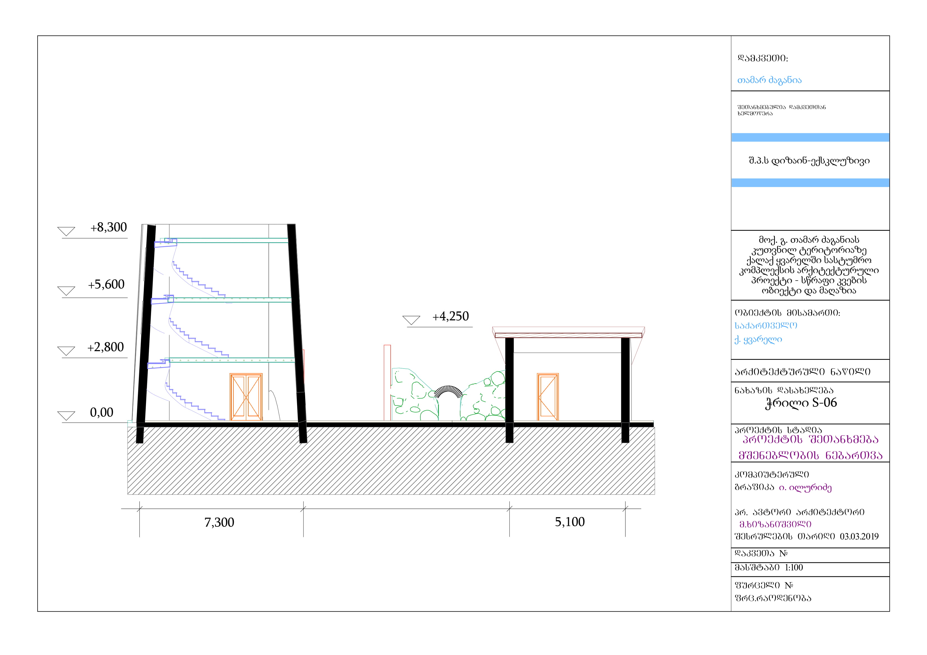
Task: Select the orange double door in tall building
Action: coord(246,397)
